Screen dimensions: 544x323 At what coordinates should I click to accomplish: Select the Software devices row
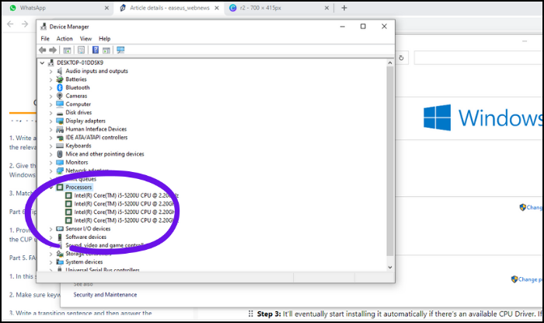(81, 237)
